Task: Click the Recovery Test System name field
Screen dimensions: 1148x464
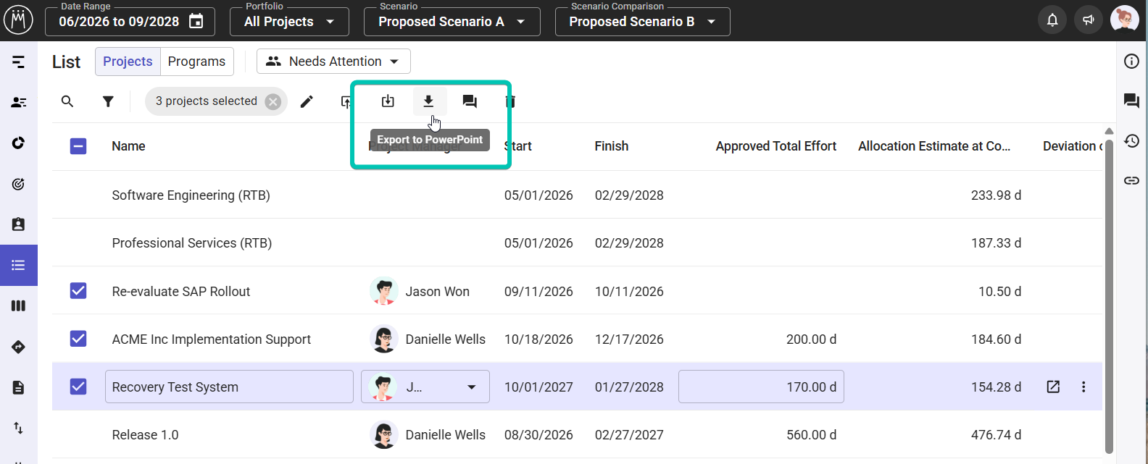Action: tap(229, 387)
